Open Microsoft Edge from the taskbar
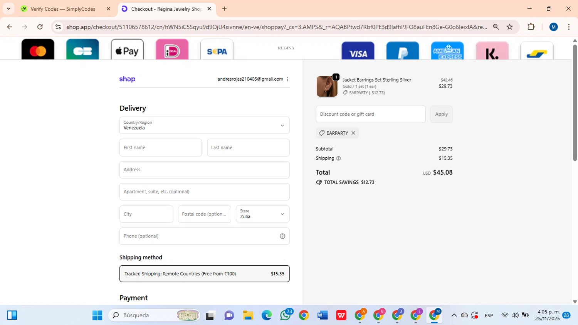Viewport: 578px width, 325px height. [x=267, y=315]
